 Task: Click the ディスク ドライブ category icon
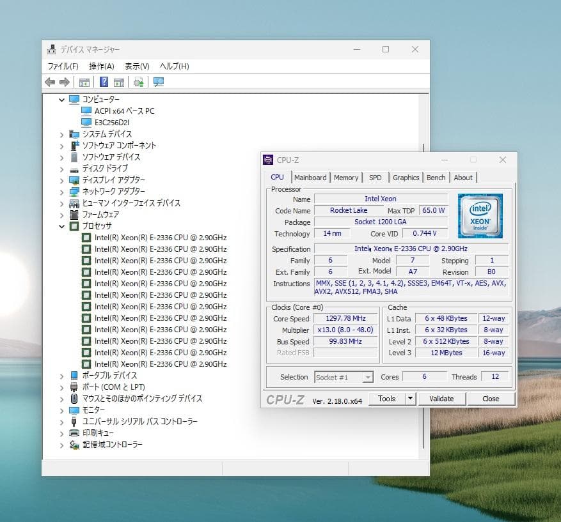tap(74, 169)
